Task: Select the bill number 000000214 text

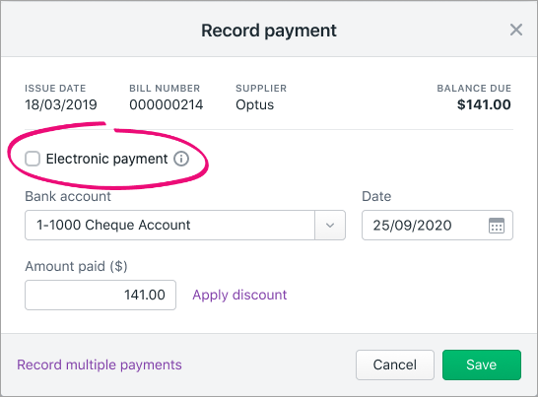Action: 167,104
